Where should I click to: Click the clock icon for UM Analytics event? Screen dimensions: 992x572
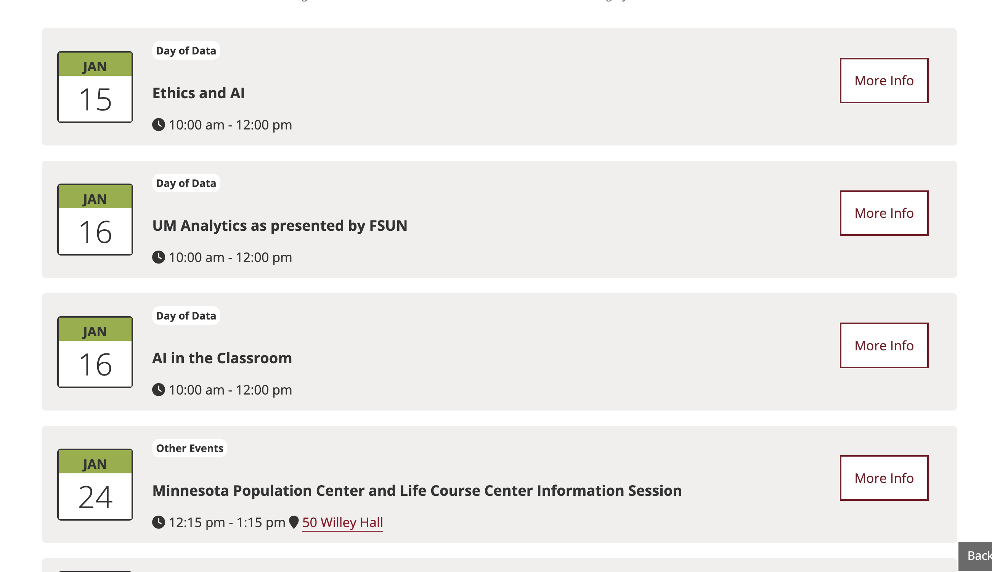point(159,257)
